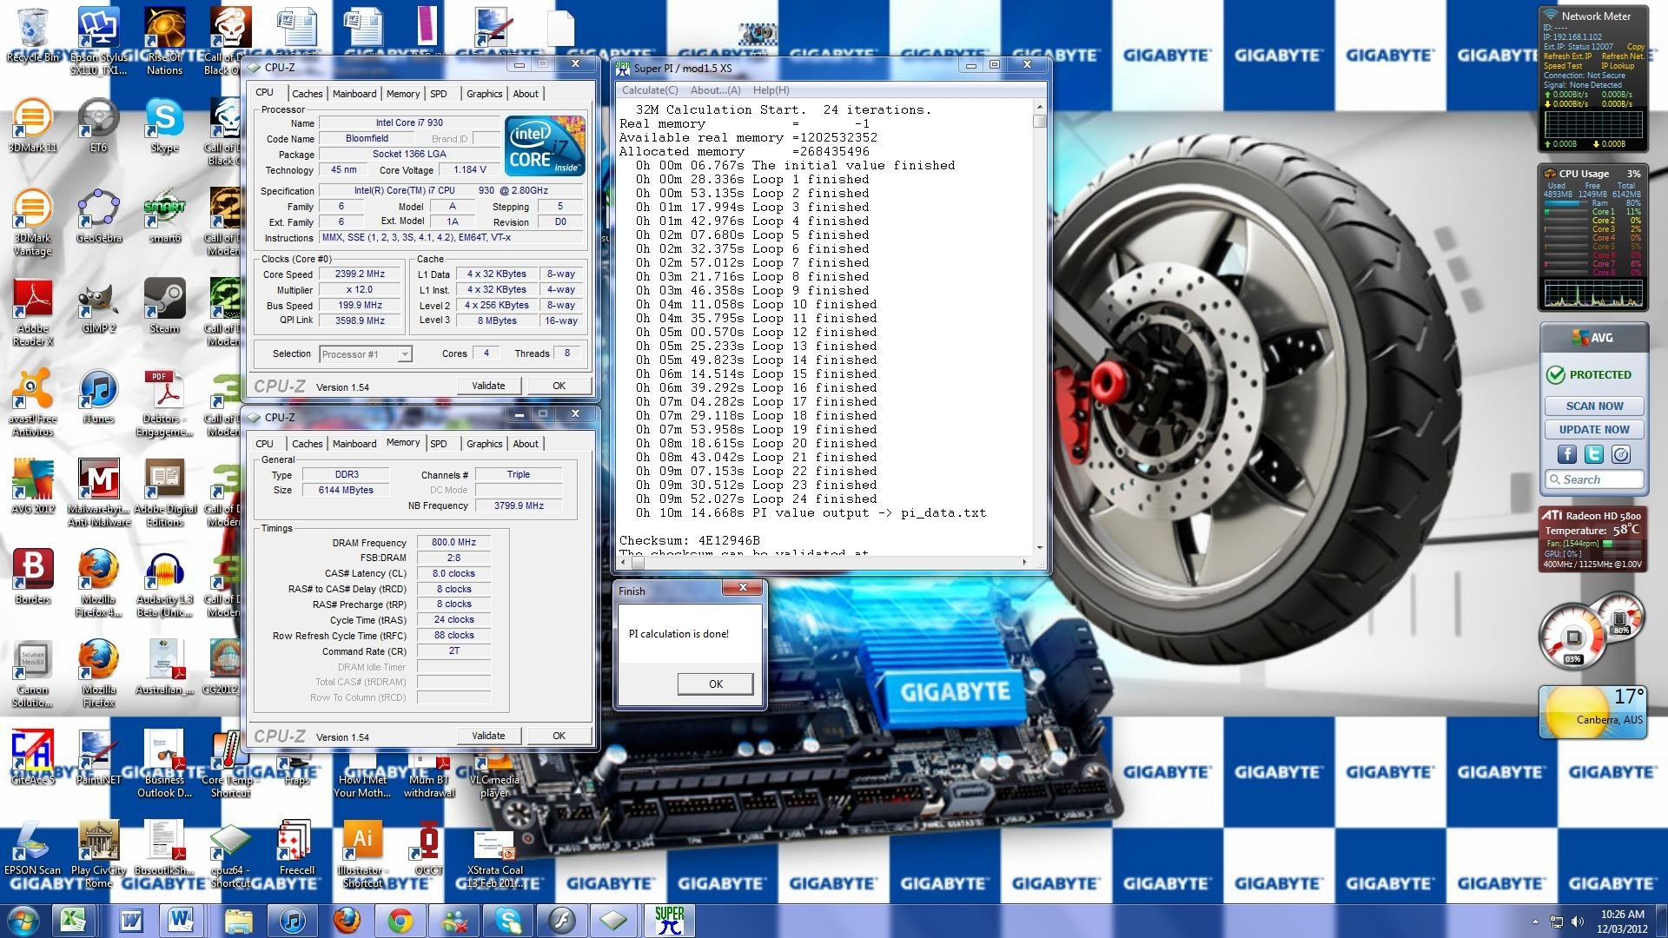Image resolution: width=1668 pixels, height=938 pixels.
Task: Open Processor #1 selection dropdown in CPU-Z
Action: click(x=365, y=353)
